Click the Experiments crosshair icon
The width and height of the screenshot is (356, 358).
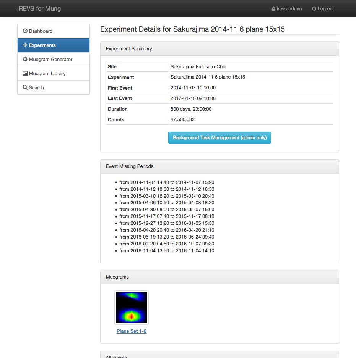pyautogui.click(x=25, y=45)
